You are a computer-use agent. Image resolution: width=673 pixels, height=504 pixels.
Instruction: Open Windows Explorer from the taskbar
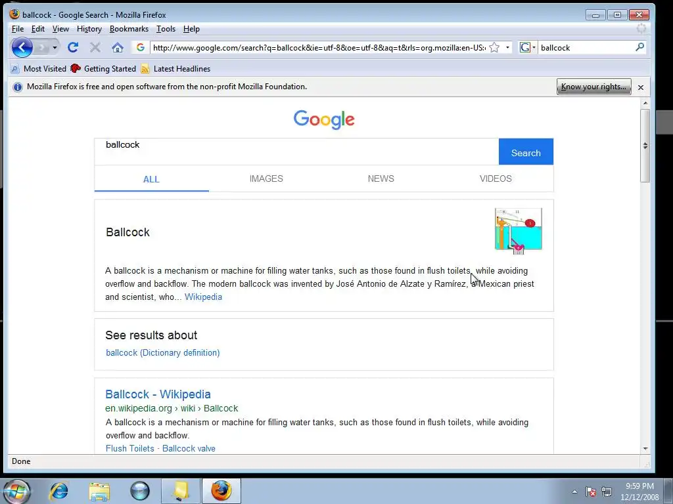(99, 491)
